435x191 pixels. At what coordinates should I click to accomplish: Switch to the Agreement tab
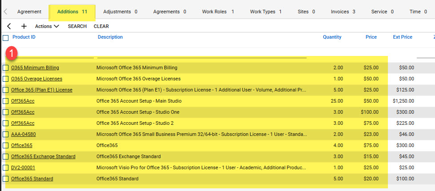29,12
